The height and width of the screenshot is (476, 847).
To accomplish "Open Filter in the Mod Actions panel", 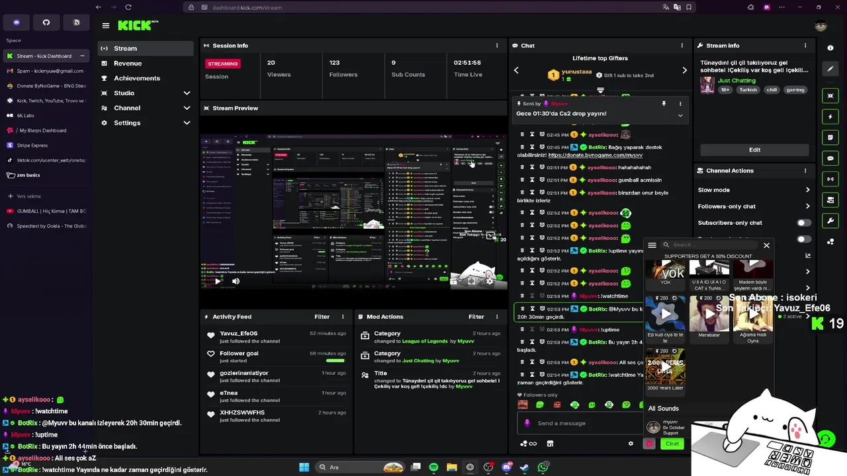I will 476,317.
